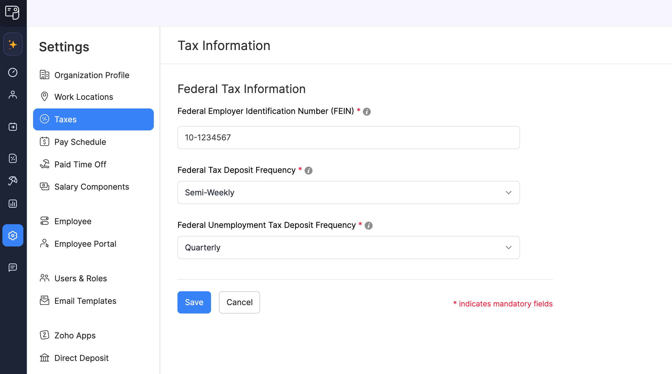Change Semi-Weekly using its chevron

coord(509,192)
